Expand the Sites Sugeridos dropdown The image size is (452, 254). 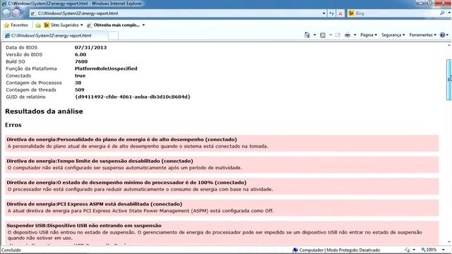pyautogui.click(x=82, y=25)
